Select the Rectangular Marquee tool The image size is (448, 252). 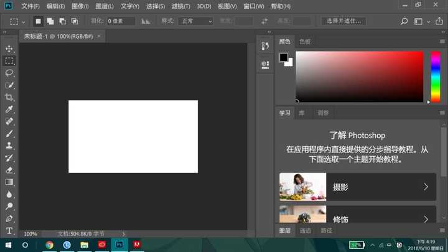(9, 61)
